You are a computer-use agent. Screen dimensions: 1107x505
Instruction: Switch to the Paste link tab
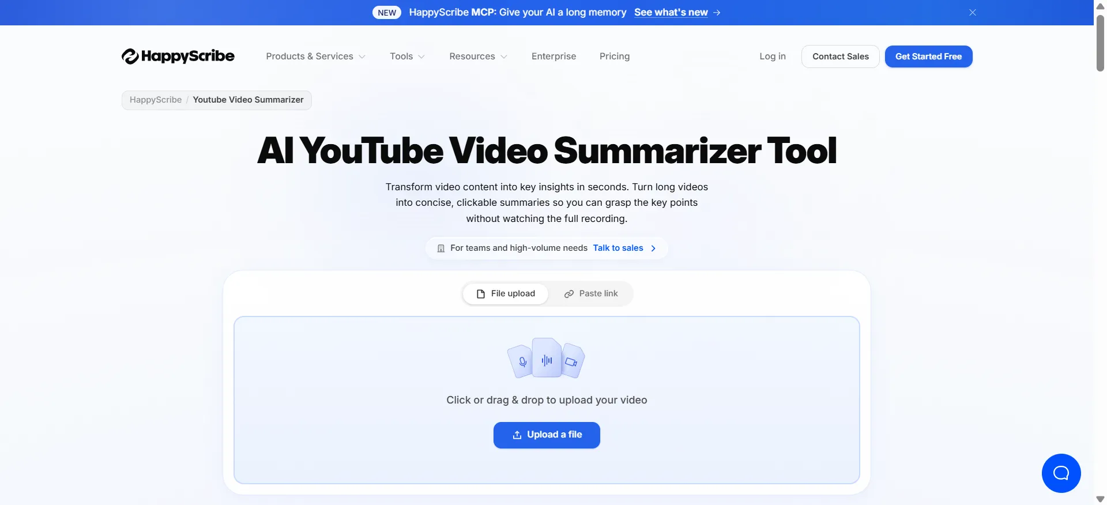(590, 294)
